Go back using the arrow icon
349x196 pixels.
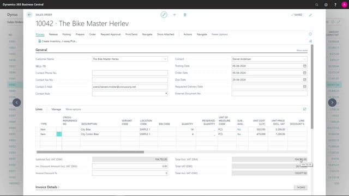29,15
